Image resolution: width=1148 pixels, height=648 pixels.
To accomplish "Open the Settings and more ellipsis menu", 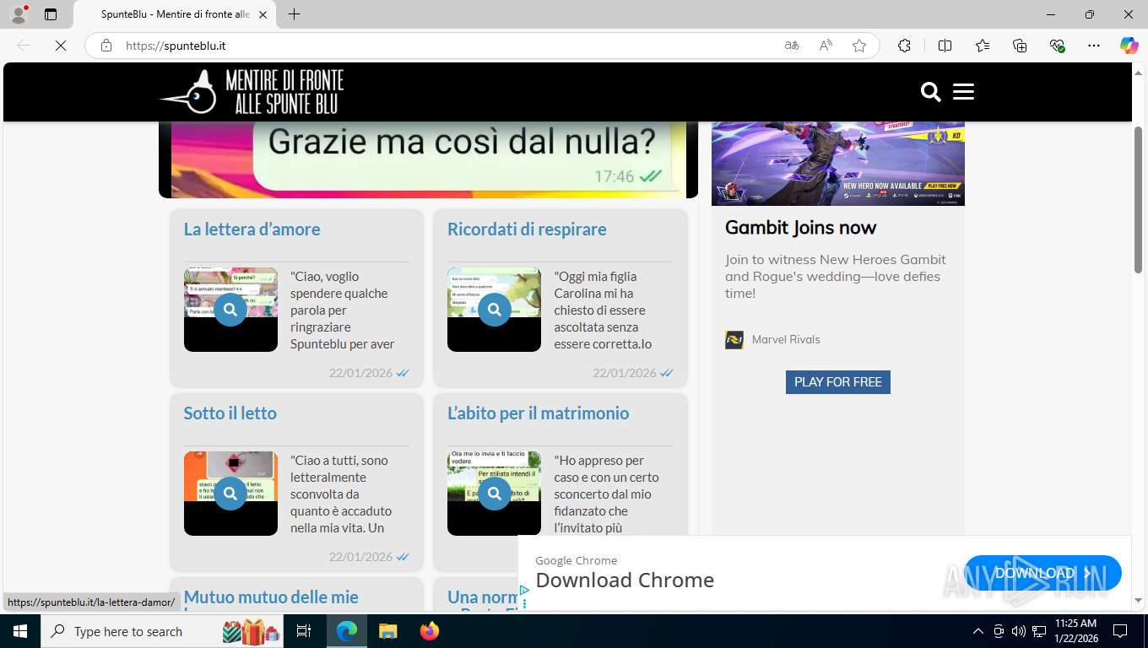I will [1094, 46].
